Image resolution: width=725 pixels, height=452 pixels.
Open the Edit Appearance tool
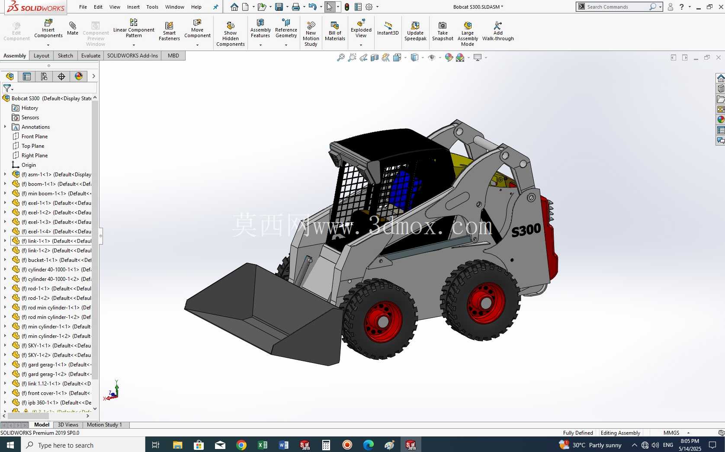point(449,57)
